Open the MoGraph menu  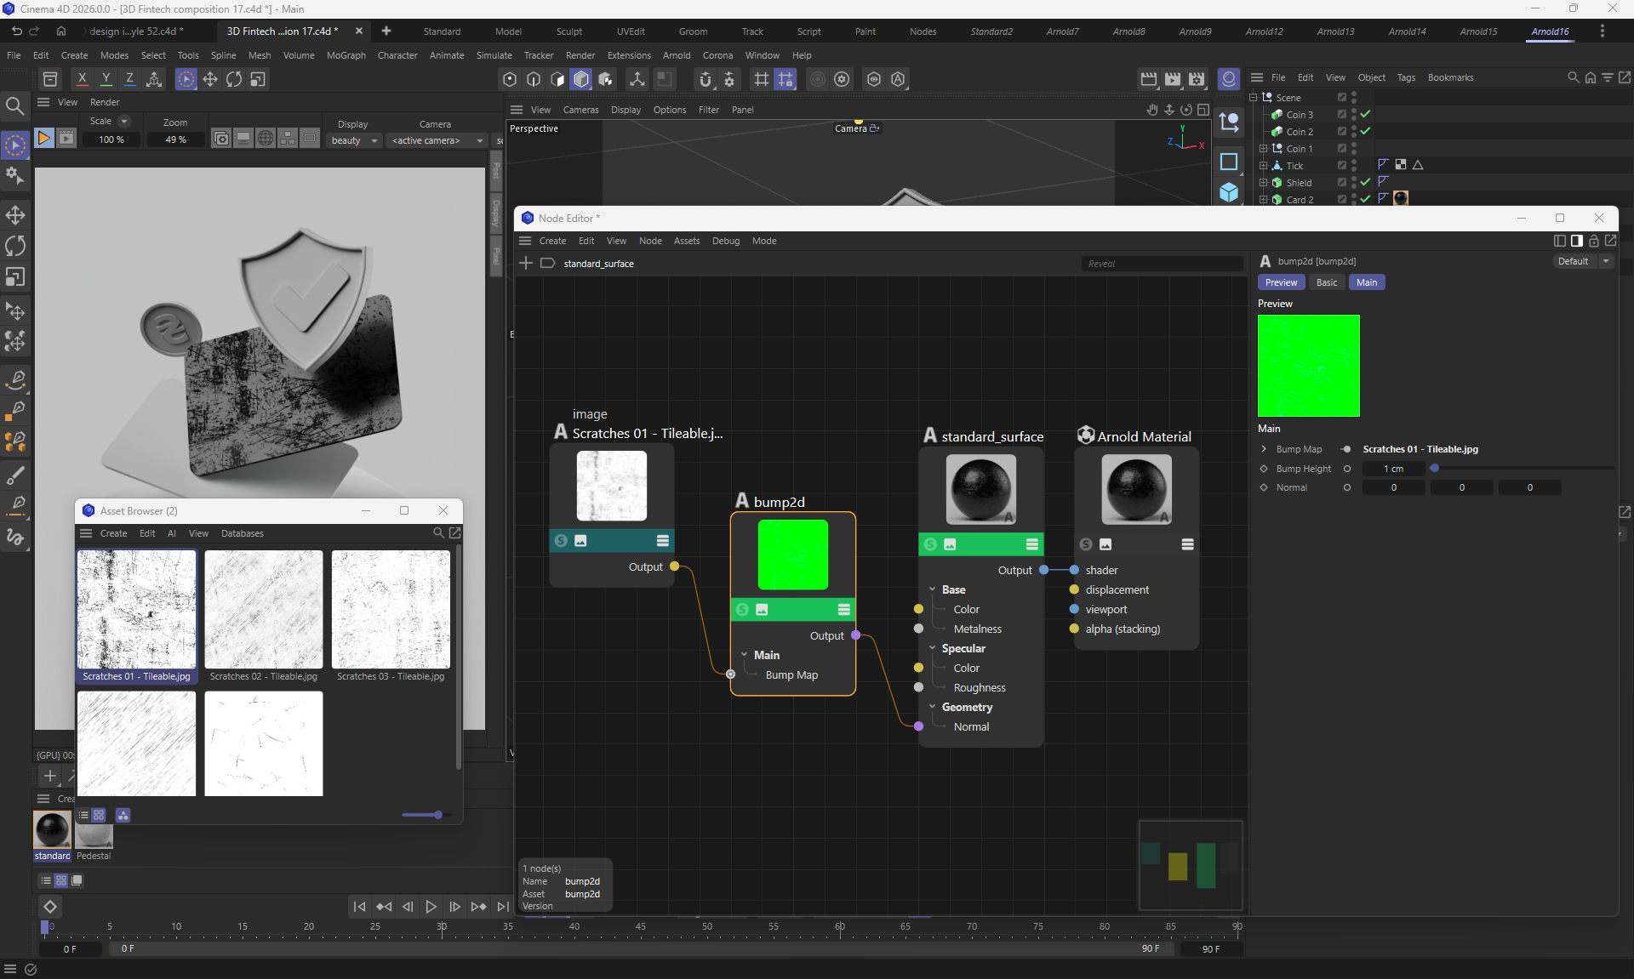[346, 55]
